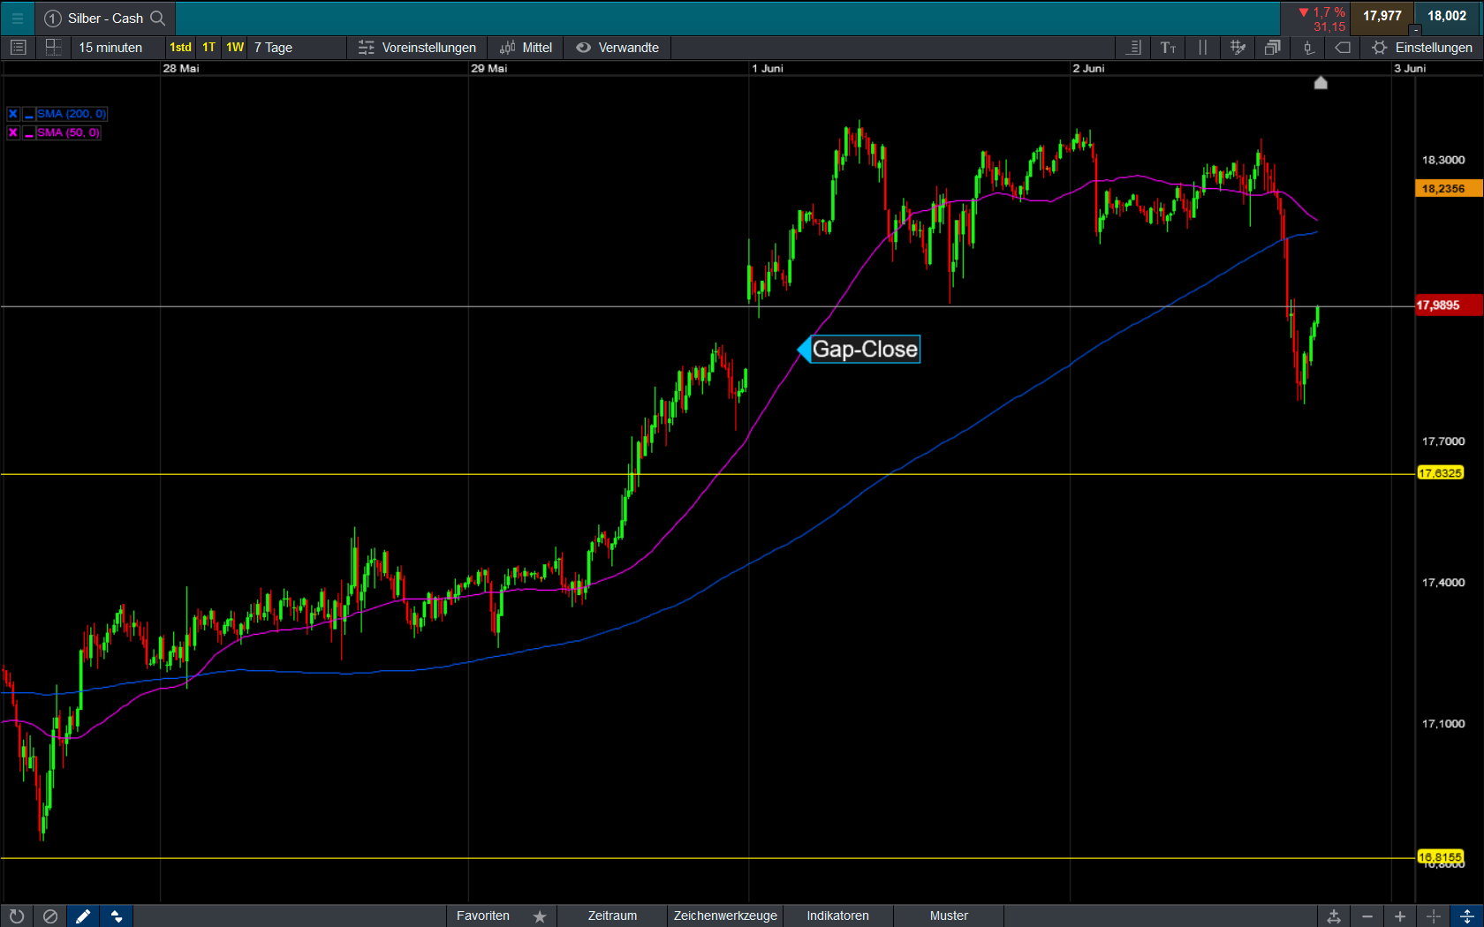Click the stacked windows icon
1484x927 pixels.
click(x=1272, y=48)
